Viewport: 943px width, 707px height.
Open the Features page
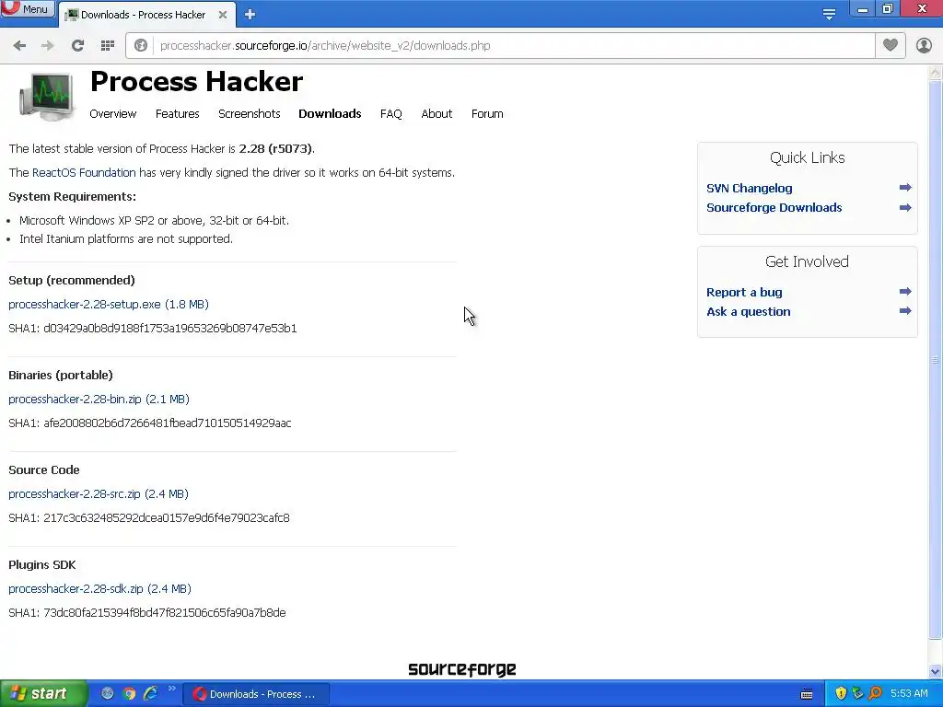pyautogui.click(x=178, y=113)
